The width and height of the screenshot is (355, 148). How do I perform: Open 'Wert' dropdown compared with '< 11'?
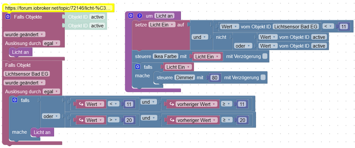pos(95,104)
